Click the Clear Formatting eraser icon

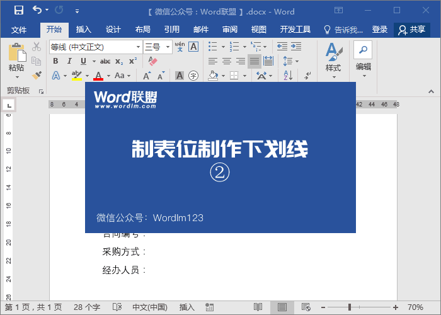pos(152,61)
